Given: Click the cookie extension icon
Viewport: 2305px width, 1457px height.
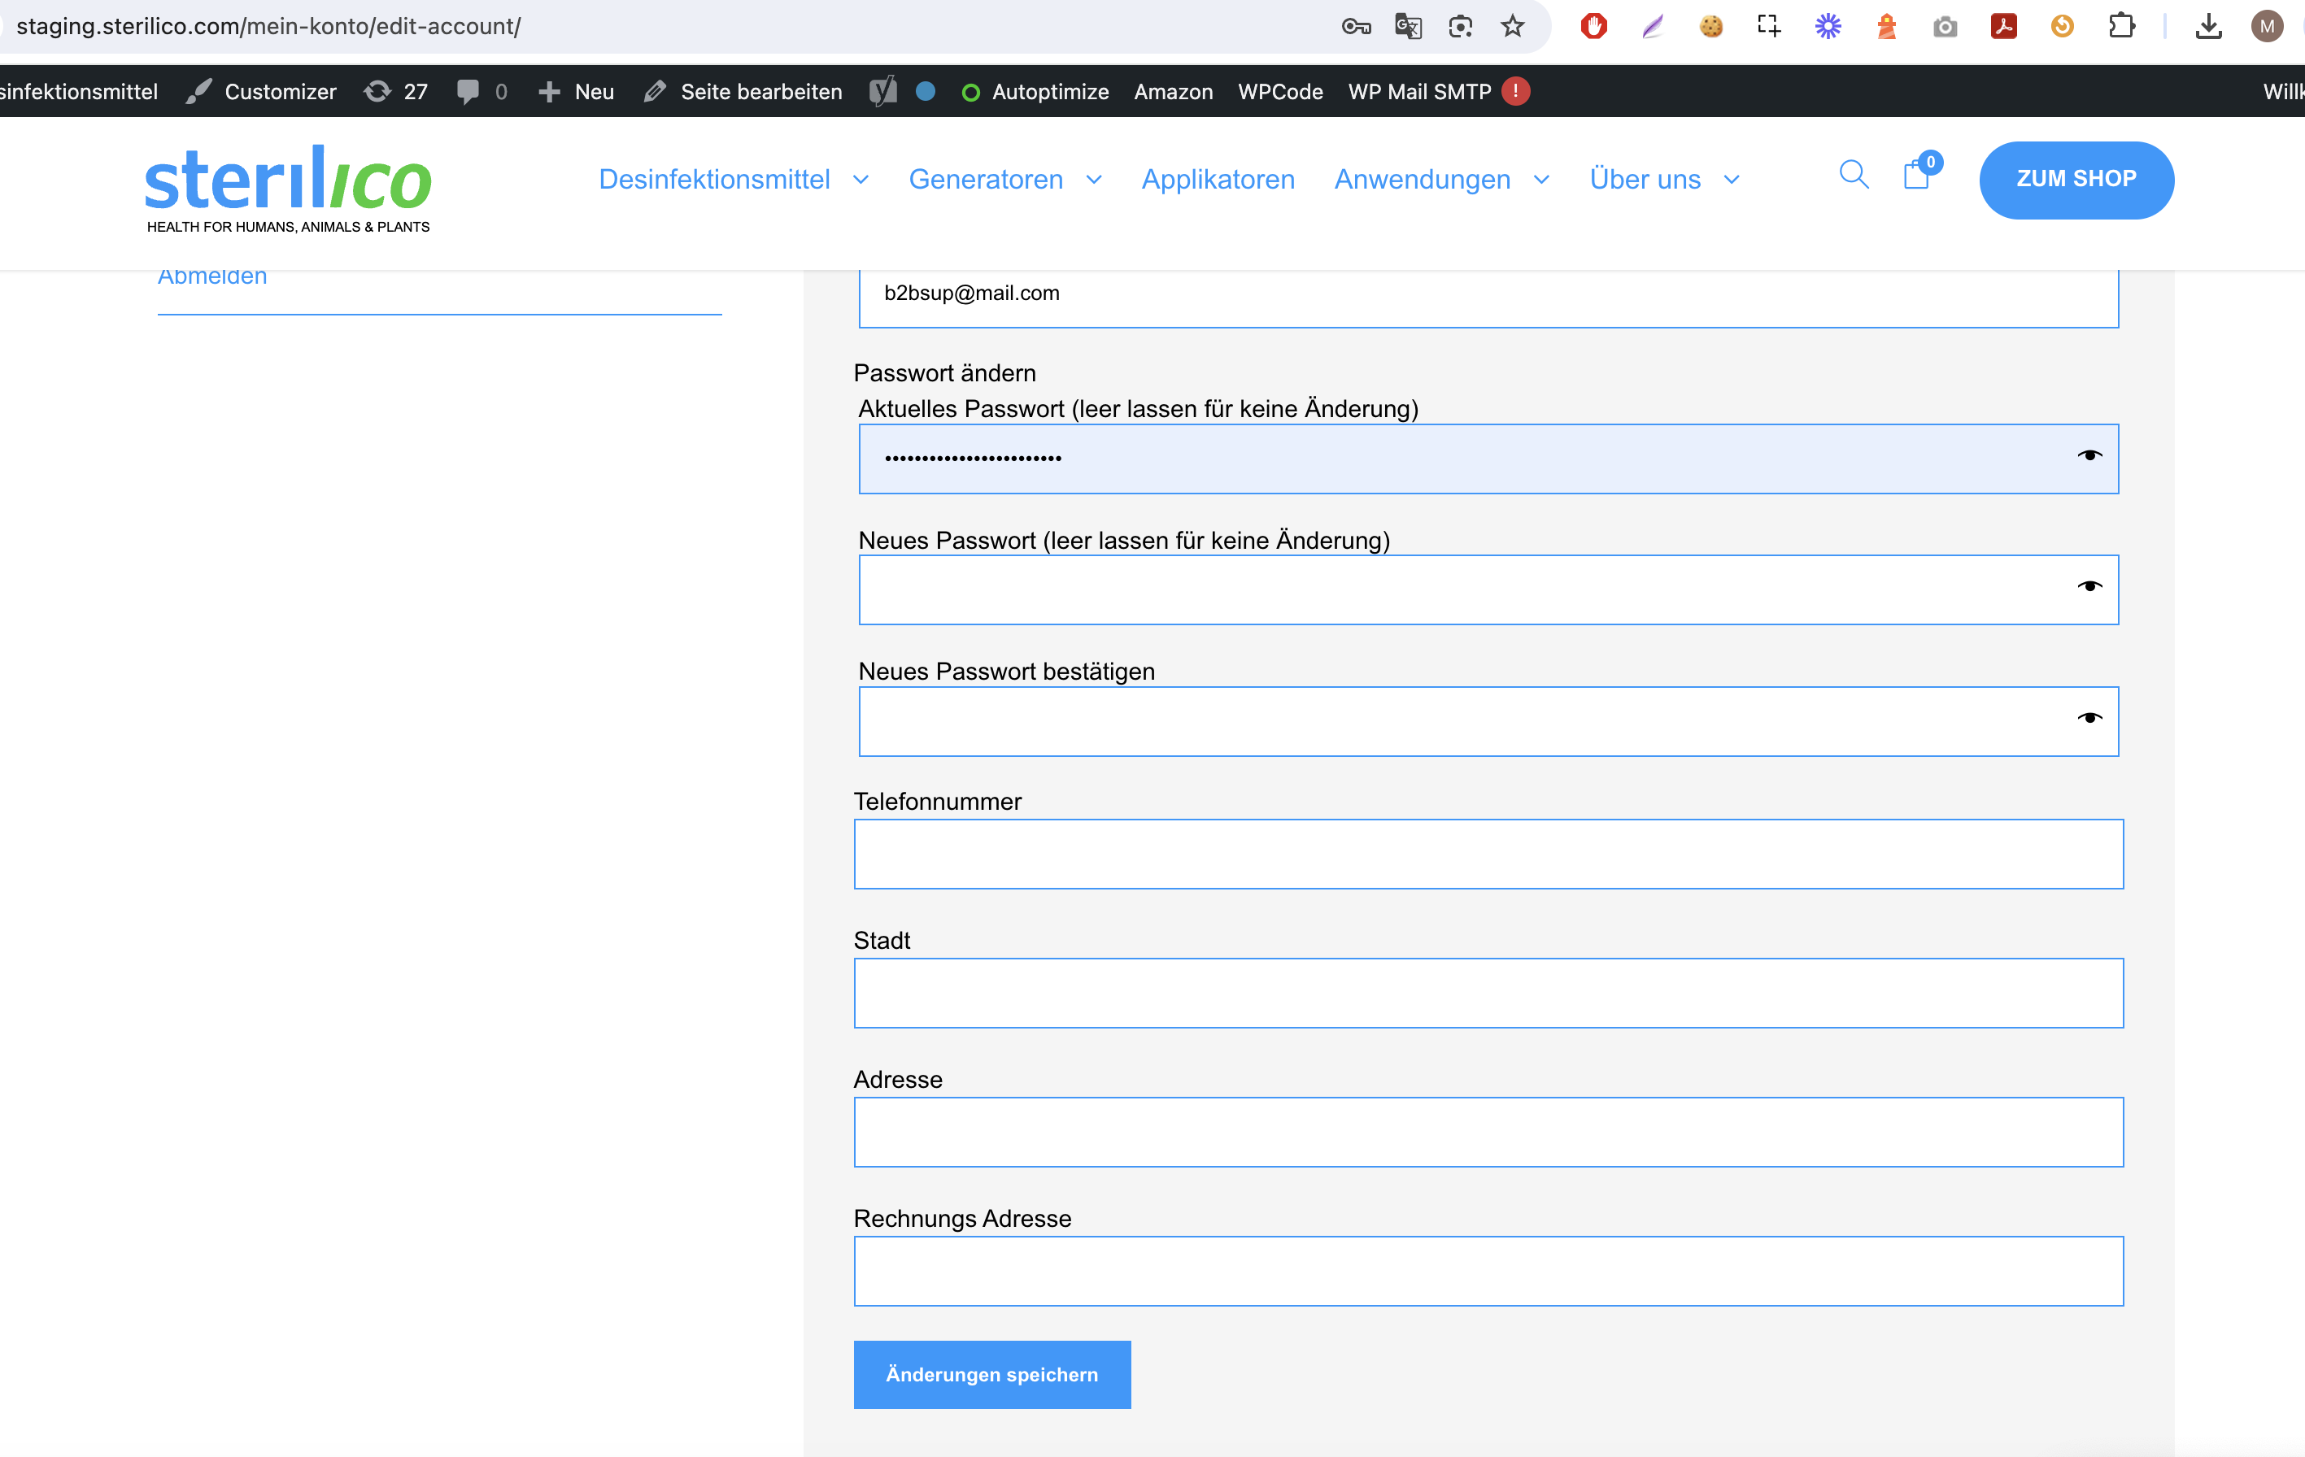Looking at the screenshot, I should point(1711,27).
